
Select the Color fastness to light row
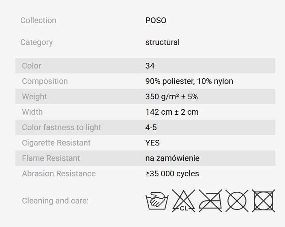146,127
